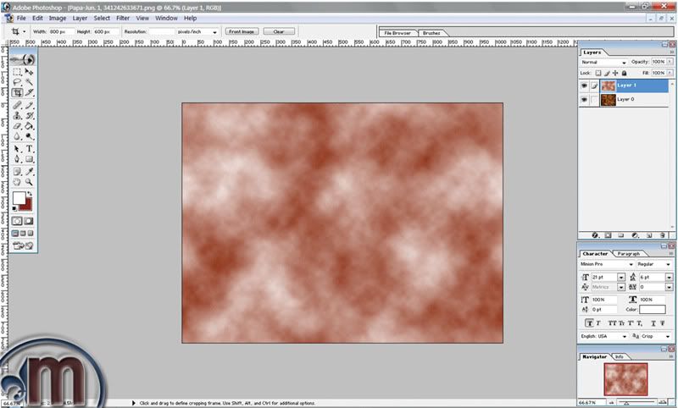Toggle Faux Bold in Character panel
This screenshot has height=408, width=678.
(x=589, y=323)
